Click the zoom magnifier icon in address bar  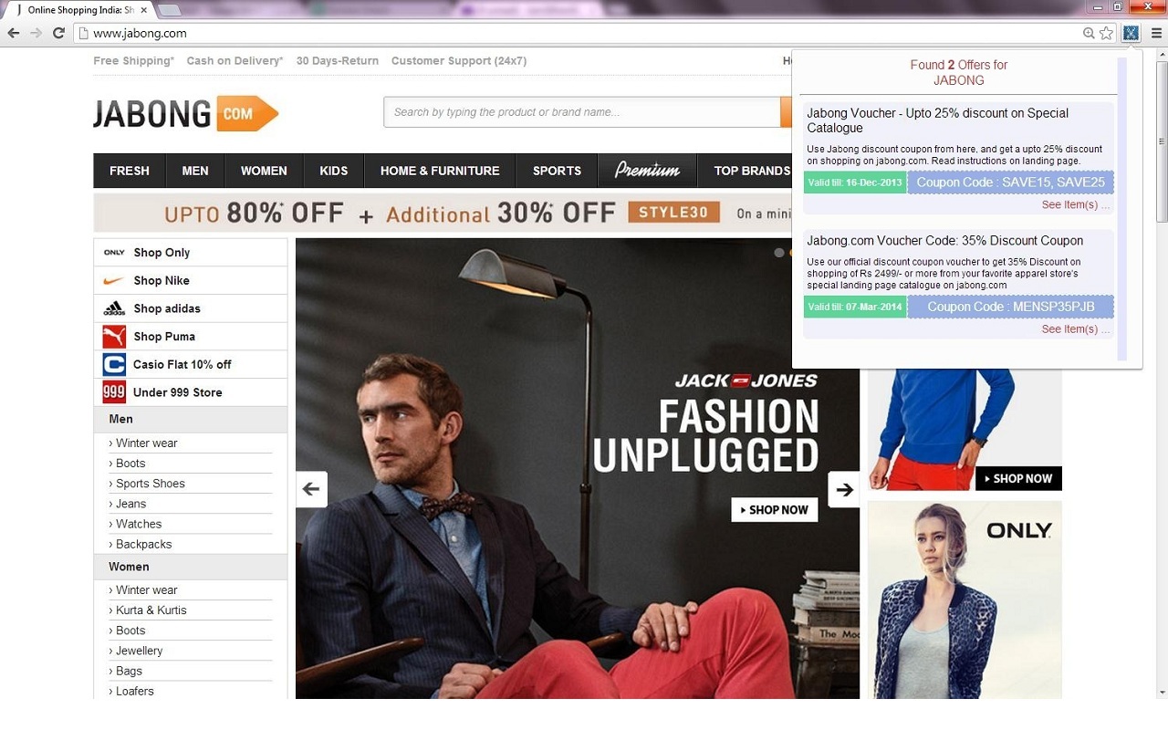tap(1089, 33)
